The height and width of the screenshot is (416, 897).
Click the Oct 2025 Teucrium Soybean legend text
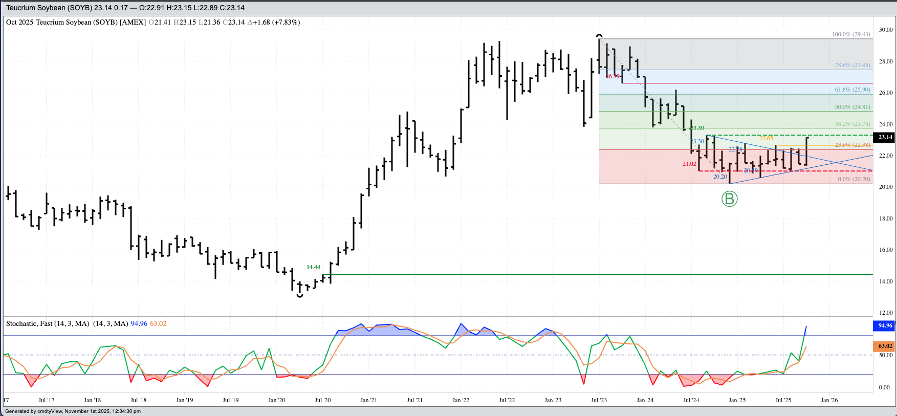point(76,22)
